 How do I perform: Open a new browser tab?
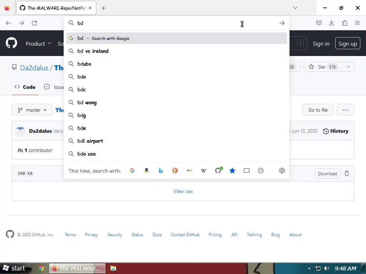point(103,8)
